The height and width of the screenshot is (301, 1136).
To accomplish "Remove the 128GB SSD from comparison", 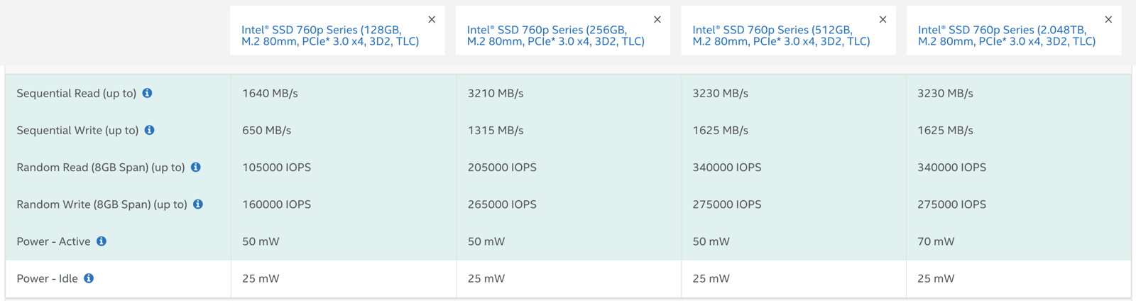I will (x=432, y=20).
